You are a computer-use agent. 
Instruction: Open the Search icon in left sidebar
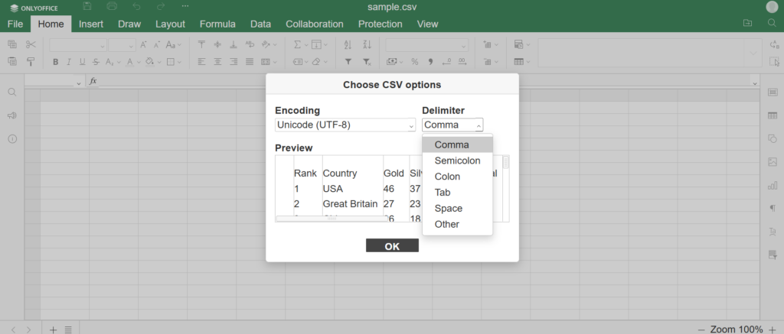(x=12, y=92)
